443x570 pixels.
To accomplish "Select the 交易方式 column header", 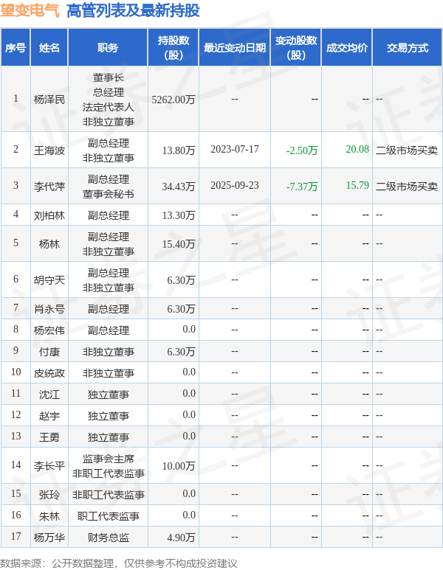I will click(408, 48).
